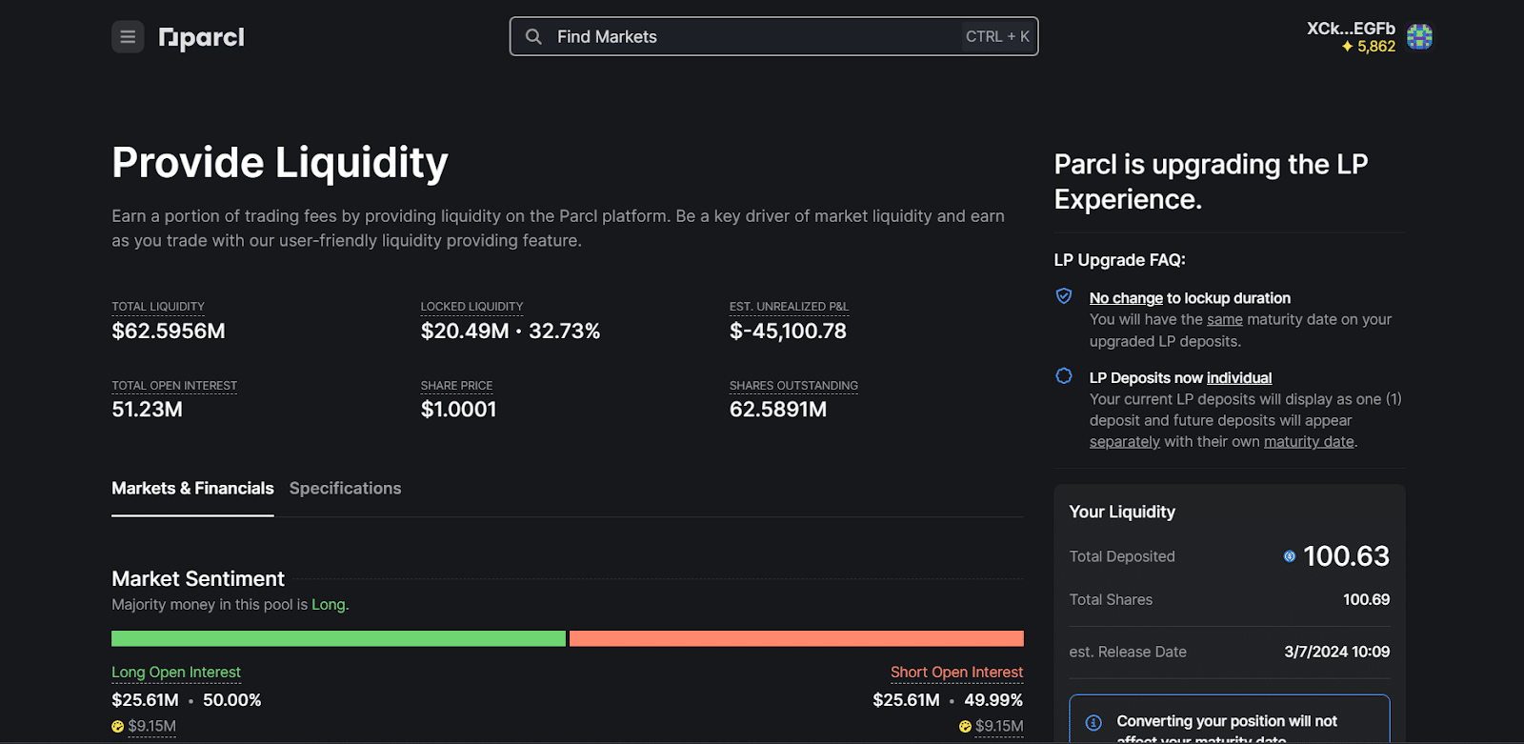This screenshot has height=744, width=1524.
Task: Click the $62.5956M total liquidity value
Action: click(169, 332)
